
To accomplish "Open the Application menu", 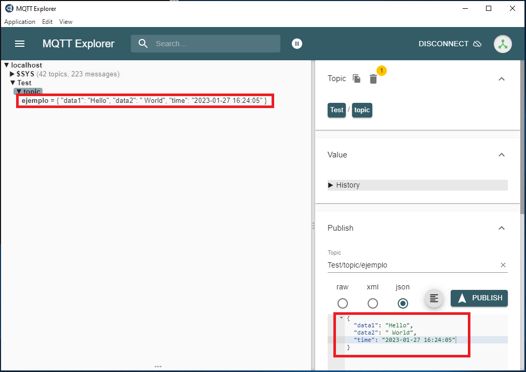I will click(x=20, y=21).
